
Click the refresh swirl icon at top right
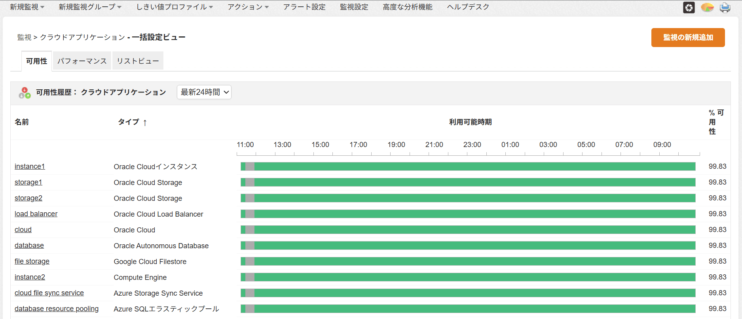[x=689, y=8]
